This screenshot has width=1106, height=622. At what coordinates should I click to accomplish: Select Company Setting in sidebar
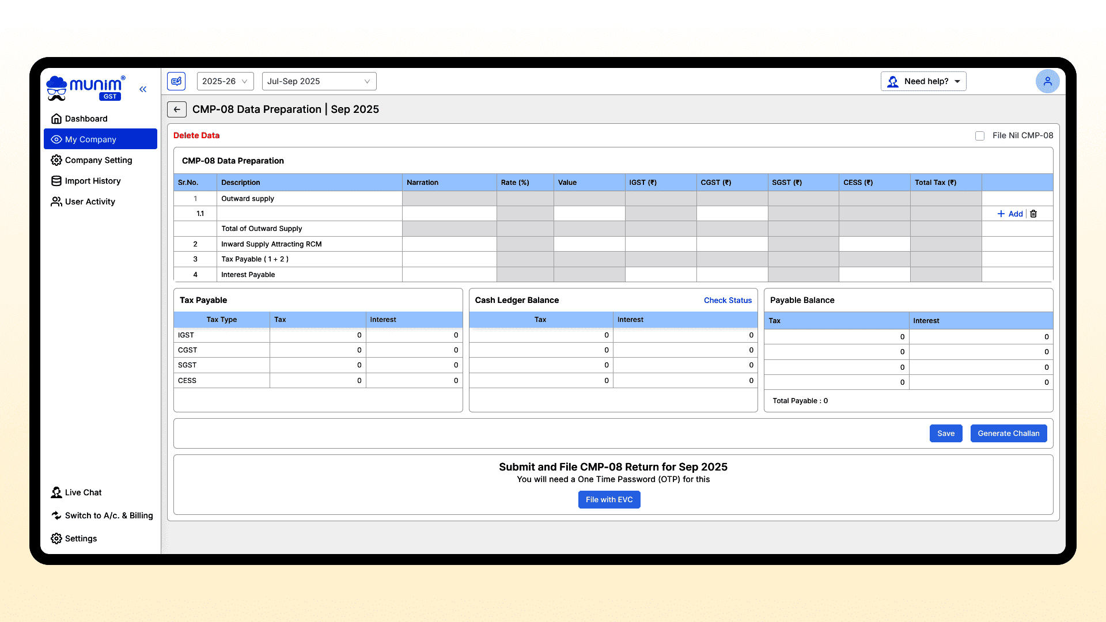98,160
